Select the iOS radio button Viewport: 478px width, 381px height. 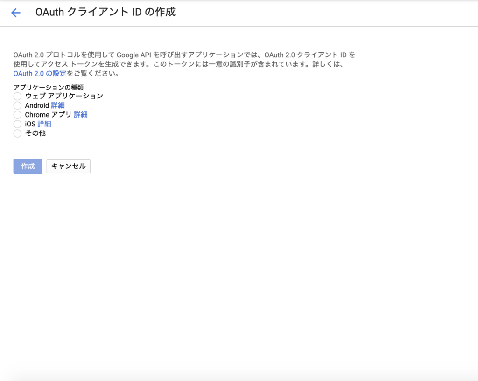17,124
